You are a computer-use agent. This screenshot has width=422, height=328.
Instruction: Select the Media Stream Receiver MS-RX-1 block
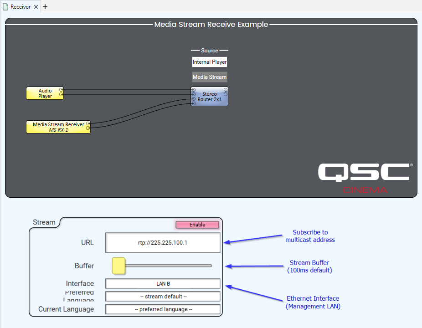[x=57, y=127]
